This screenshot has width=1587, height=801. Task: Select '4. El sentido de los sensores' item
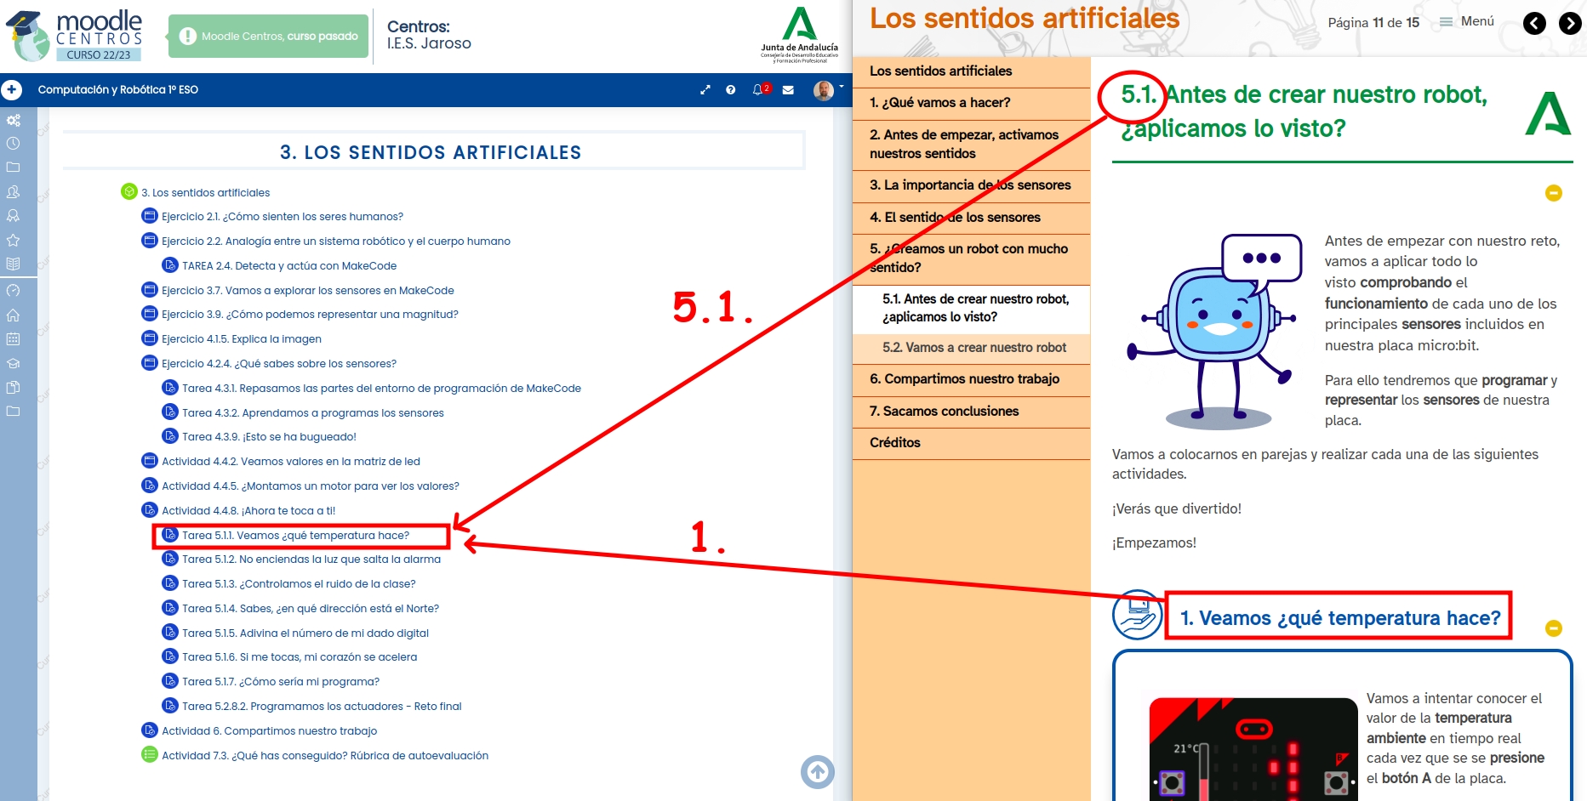coord(971,218)
